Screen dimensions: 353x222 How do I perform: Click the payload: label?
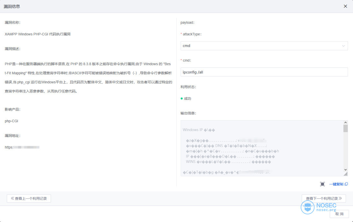pos(187,23)
